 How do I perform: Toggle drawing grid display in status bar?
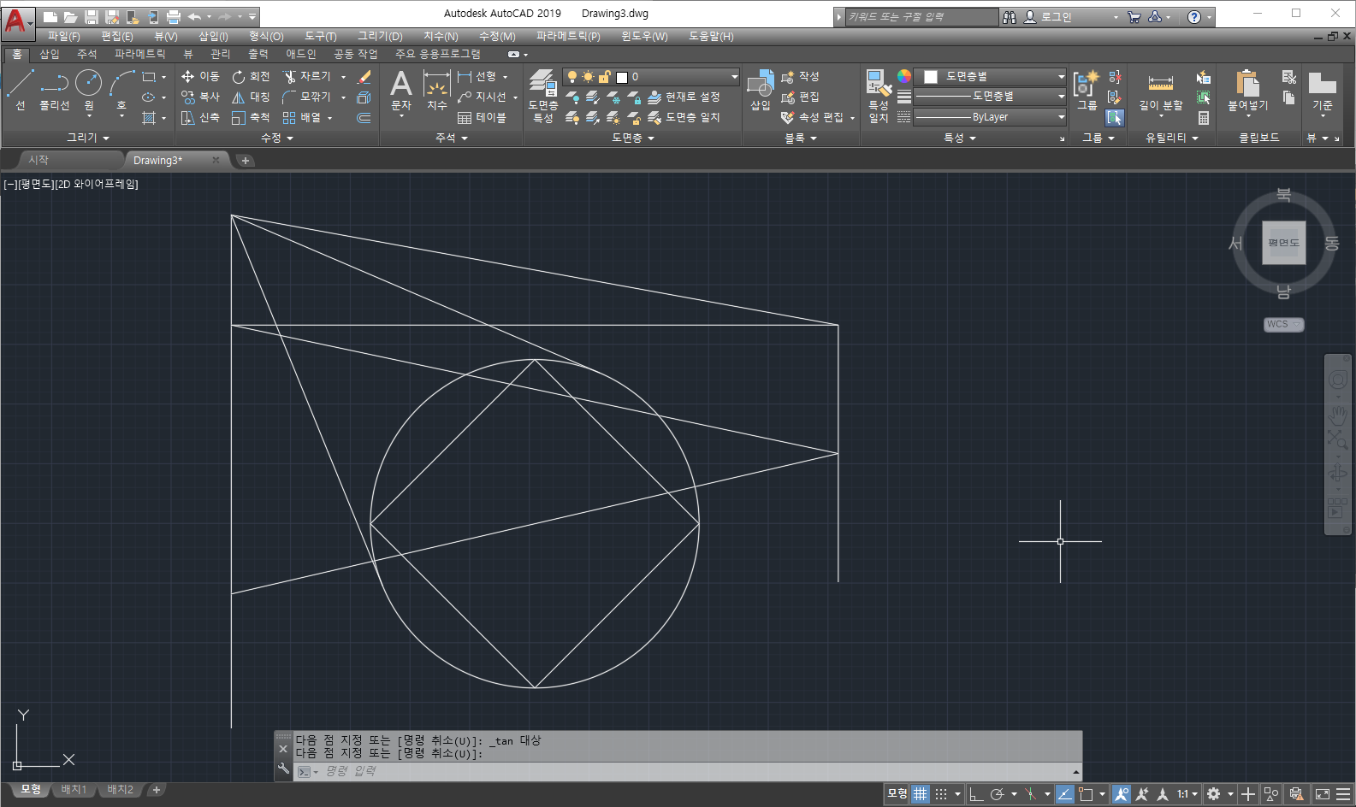point(920,794)
